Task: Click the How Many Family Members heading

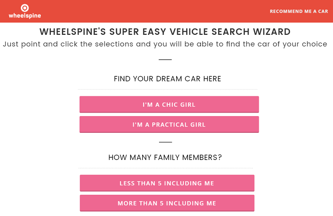Action: tap(165, 158)
